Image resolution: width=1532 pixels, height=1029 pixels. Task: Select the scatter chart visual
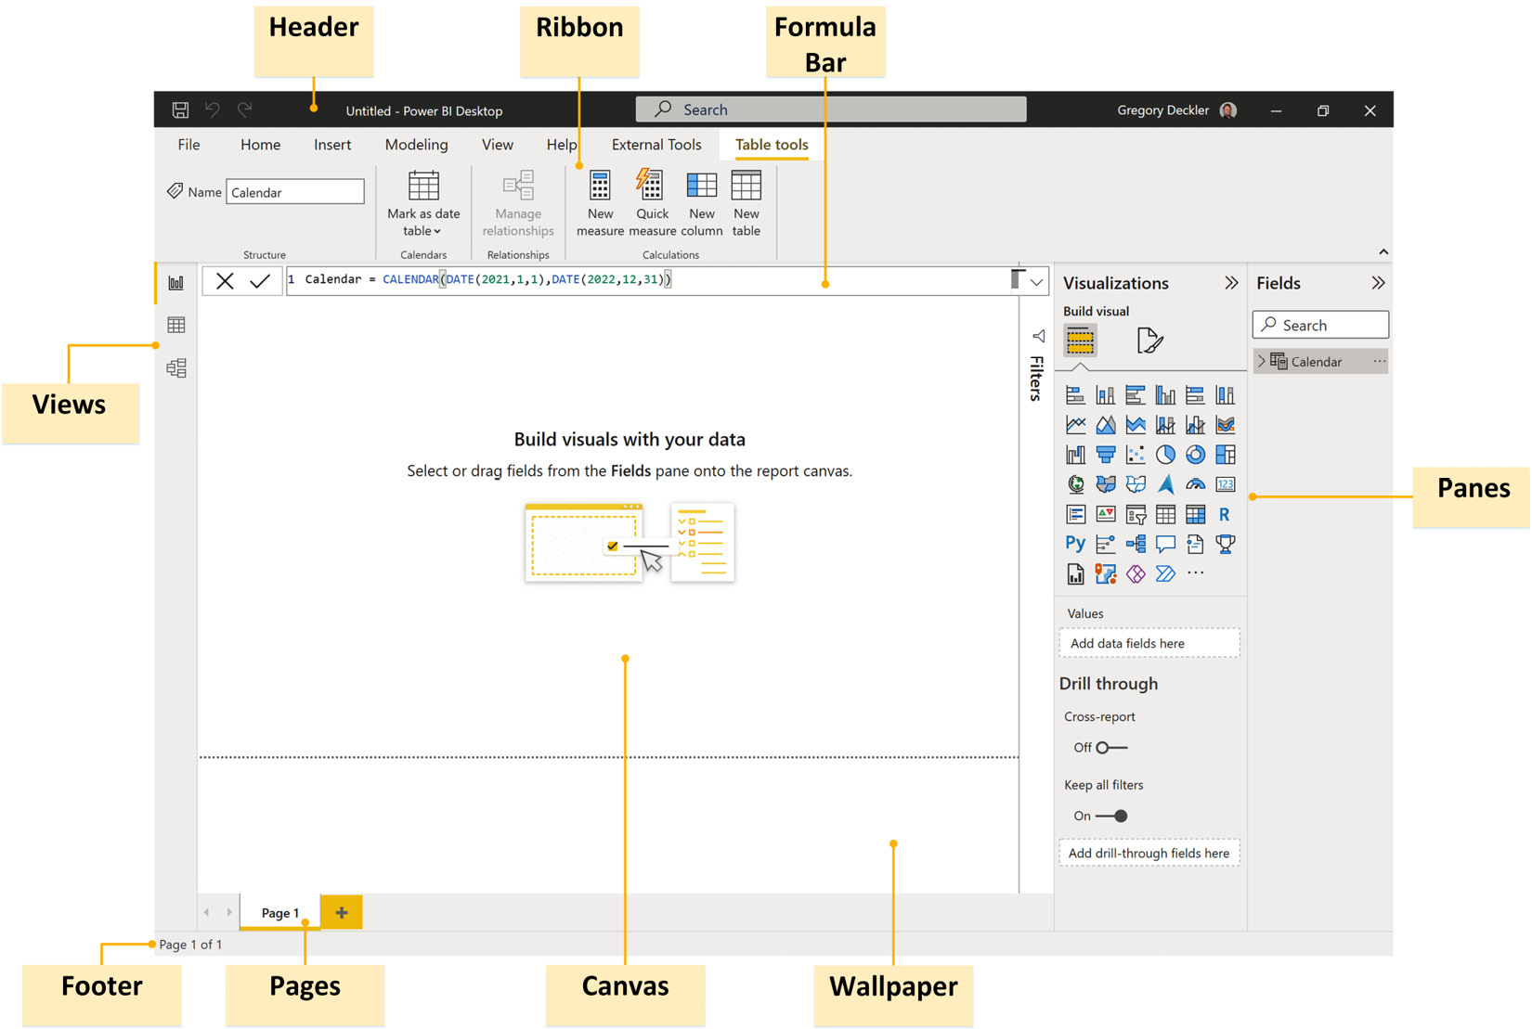(x=1135, y=455)
